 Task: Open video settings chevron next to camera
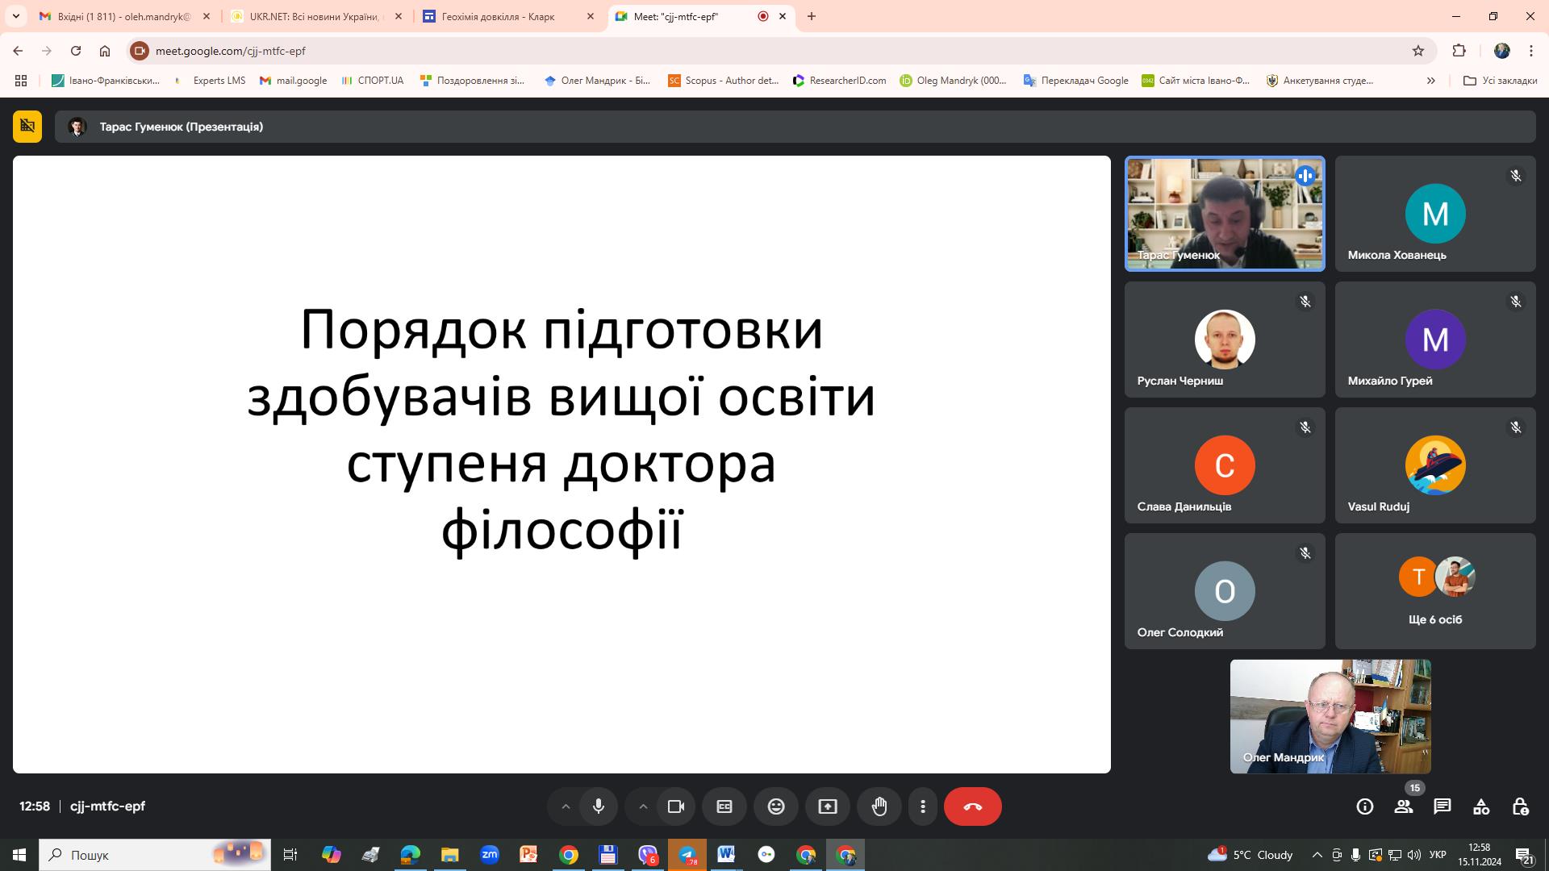[644, 806]
